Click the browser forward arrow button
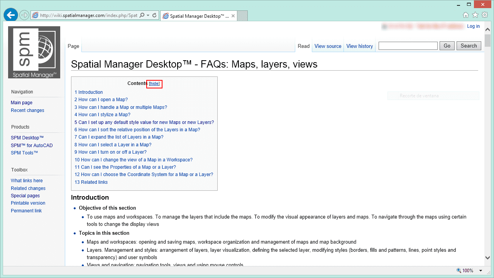The height and width of the screenshot is (278, 494). (24, 15)
